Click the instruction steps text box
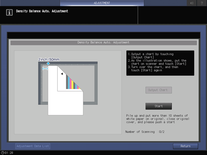 pos(160,63)
